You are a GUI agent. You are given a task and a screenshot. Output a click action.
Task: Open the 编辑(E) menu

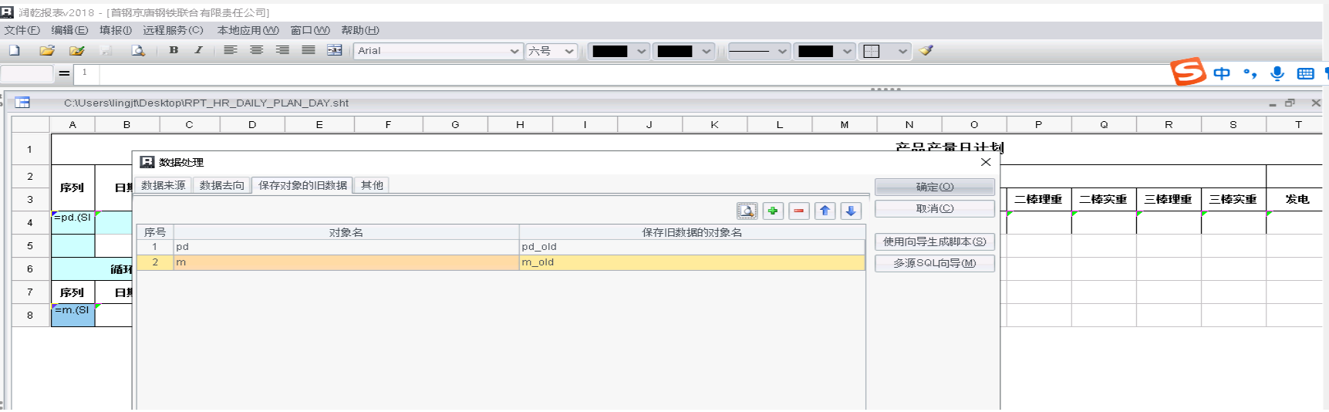click(69, 30)
